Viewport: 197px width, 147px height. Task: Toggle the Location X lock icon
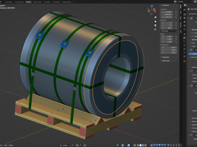click(x=176, y=12)
